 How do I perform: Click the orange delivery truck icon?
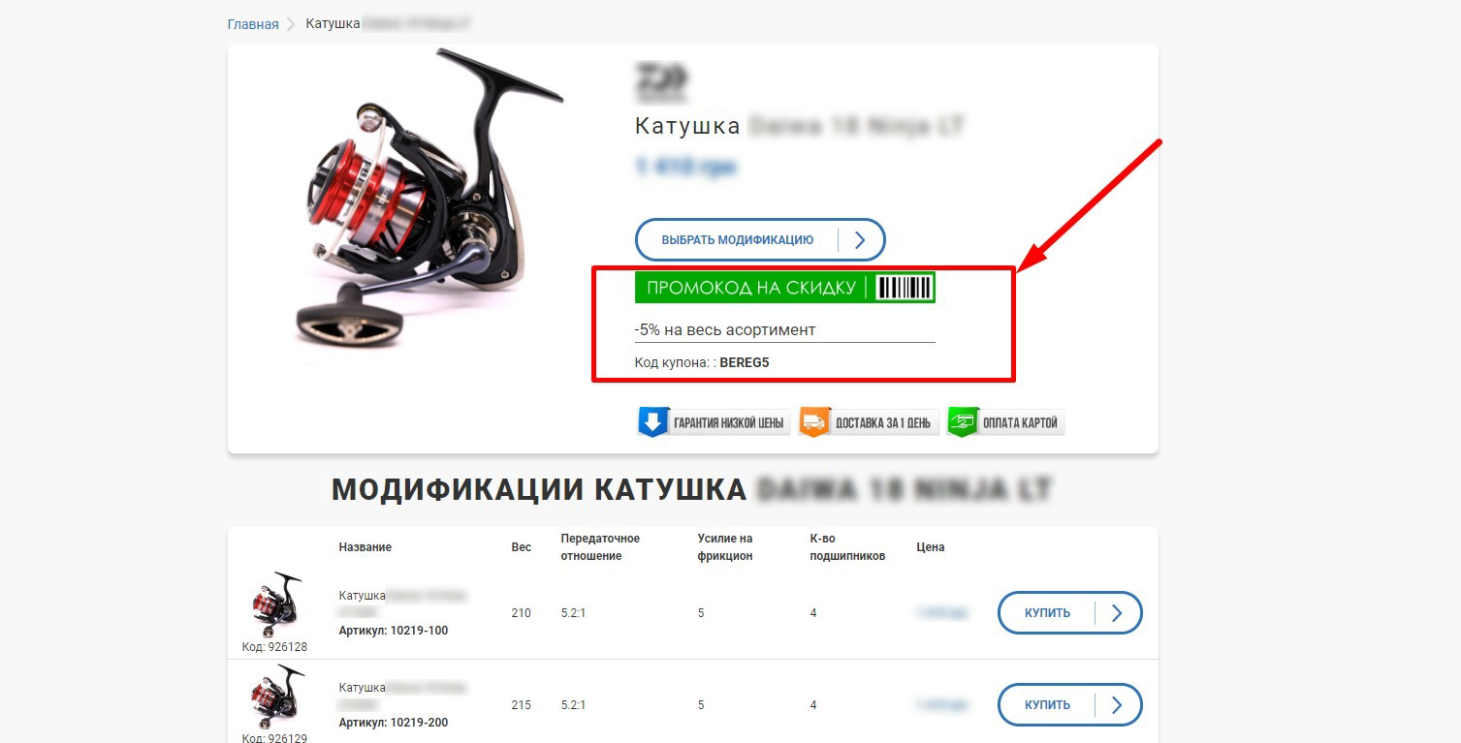point(814,422)
